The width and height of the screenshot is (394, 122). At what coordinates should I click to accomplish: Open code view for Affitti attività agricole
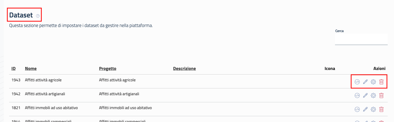point(357,82)
